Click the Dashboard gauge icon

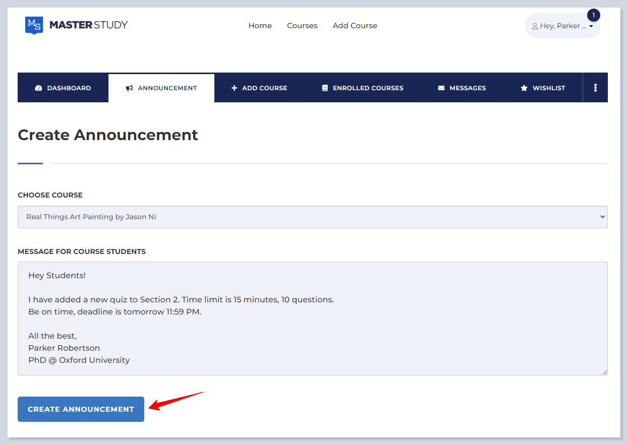point(38,88)
